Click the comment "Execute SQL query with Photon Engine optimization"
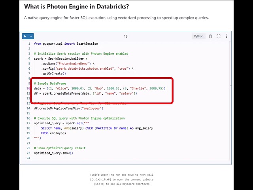 point(79,118)
